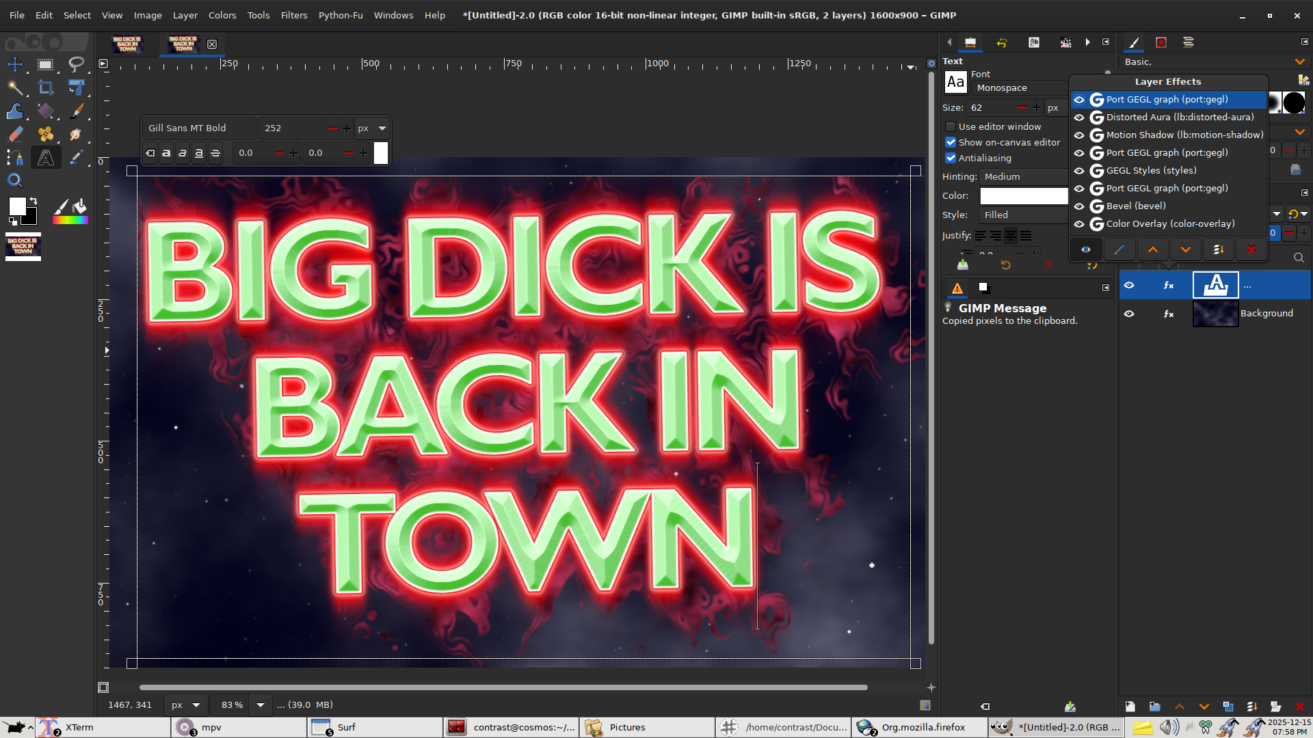Select the Eraser tool
Viewport: 1313px width, 738px height.
tap(15, 134)
